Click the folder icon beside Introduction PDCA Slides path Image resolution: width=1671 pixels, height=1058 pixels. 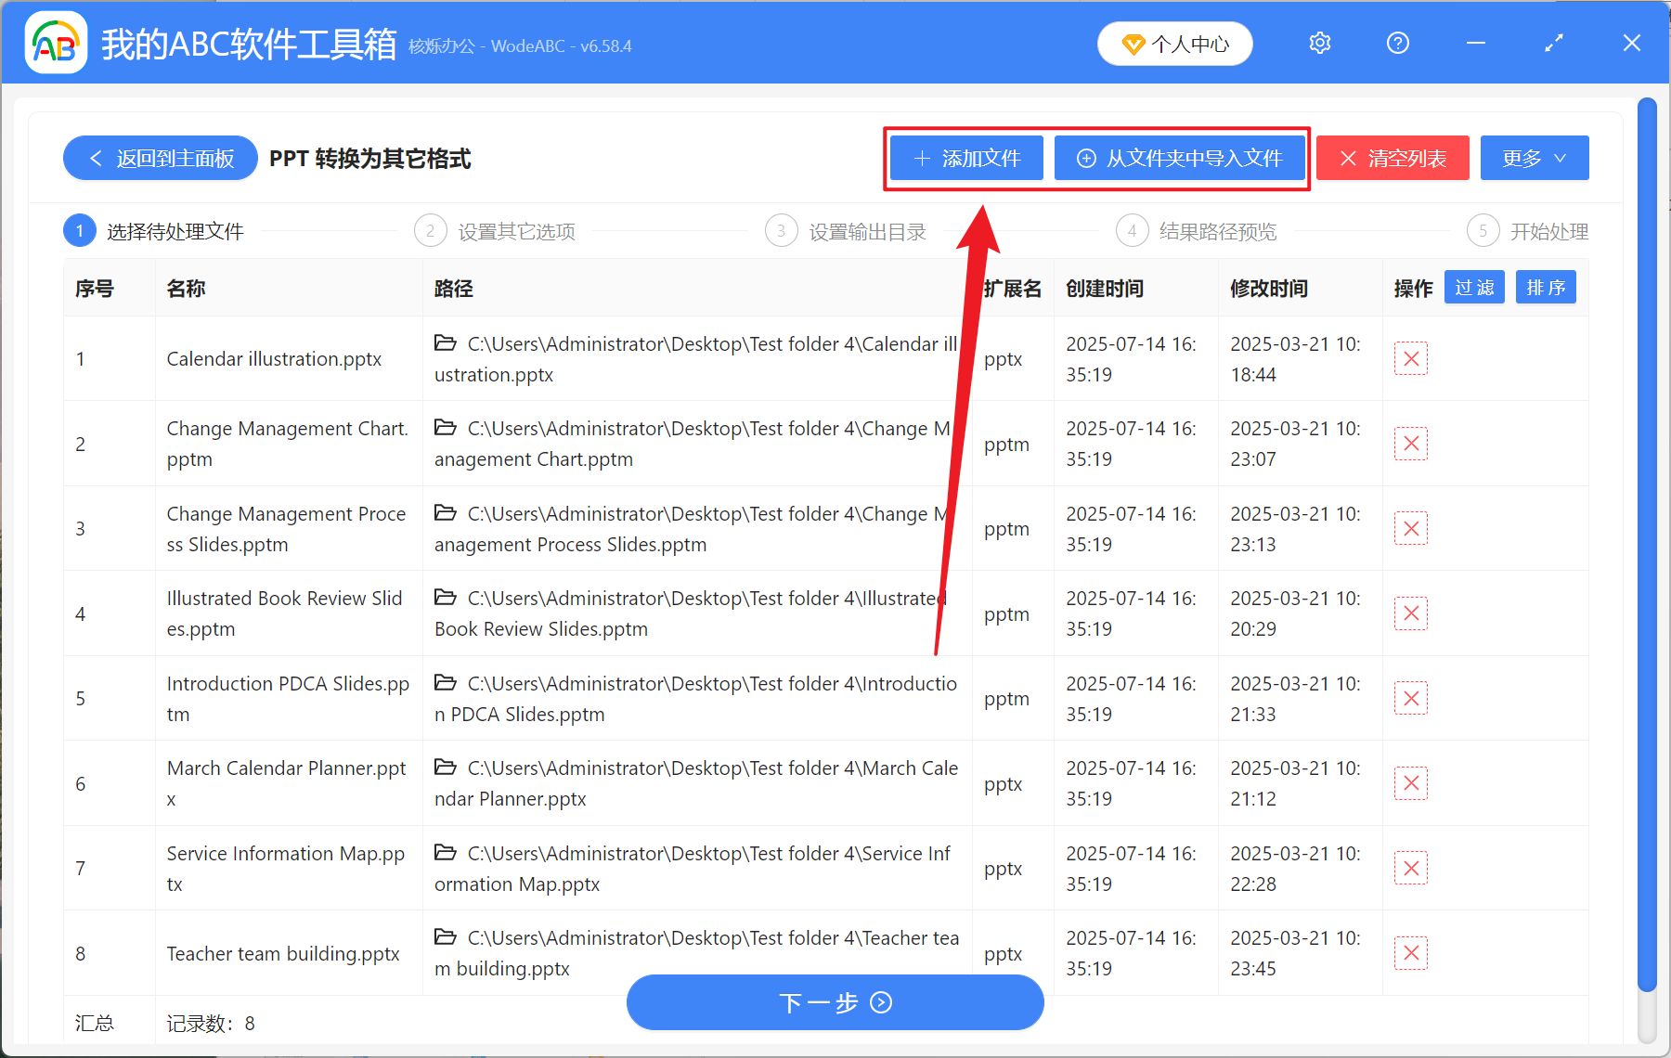click(444, 682)
